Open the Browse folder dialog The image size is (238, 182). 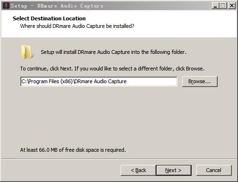tap(200, 81)
